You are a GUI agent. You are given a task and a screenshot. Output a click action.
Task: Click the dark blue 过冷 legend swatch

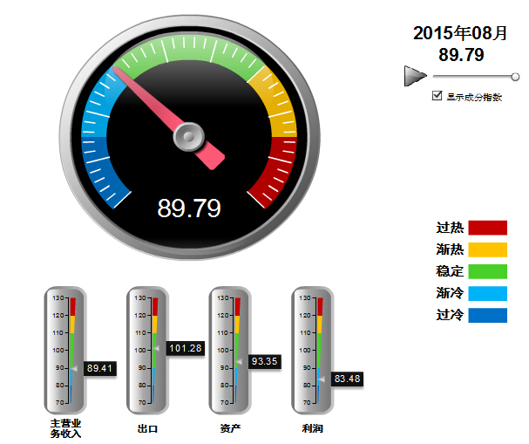[487, 314]
